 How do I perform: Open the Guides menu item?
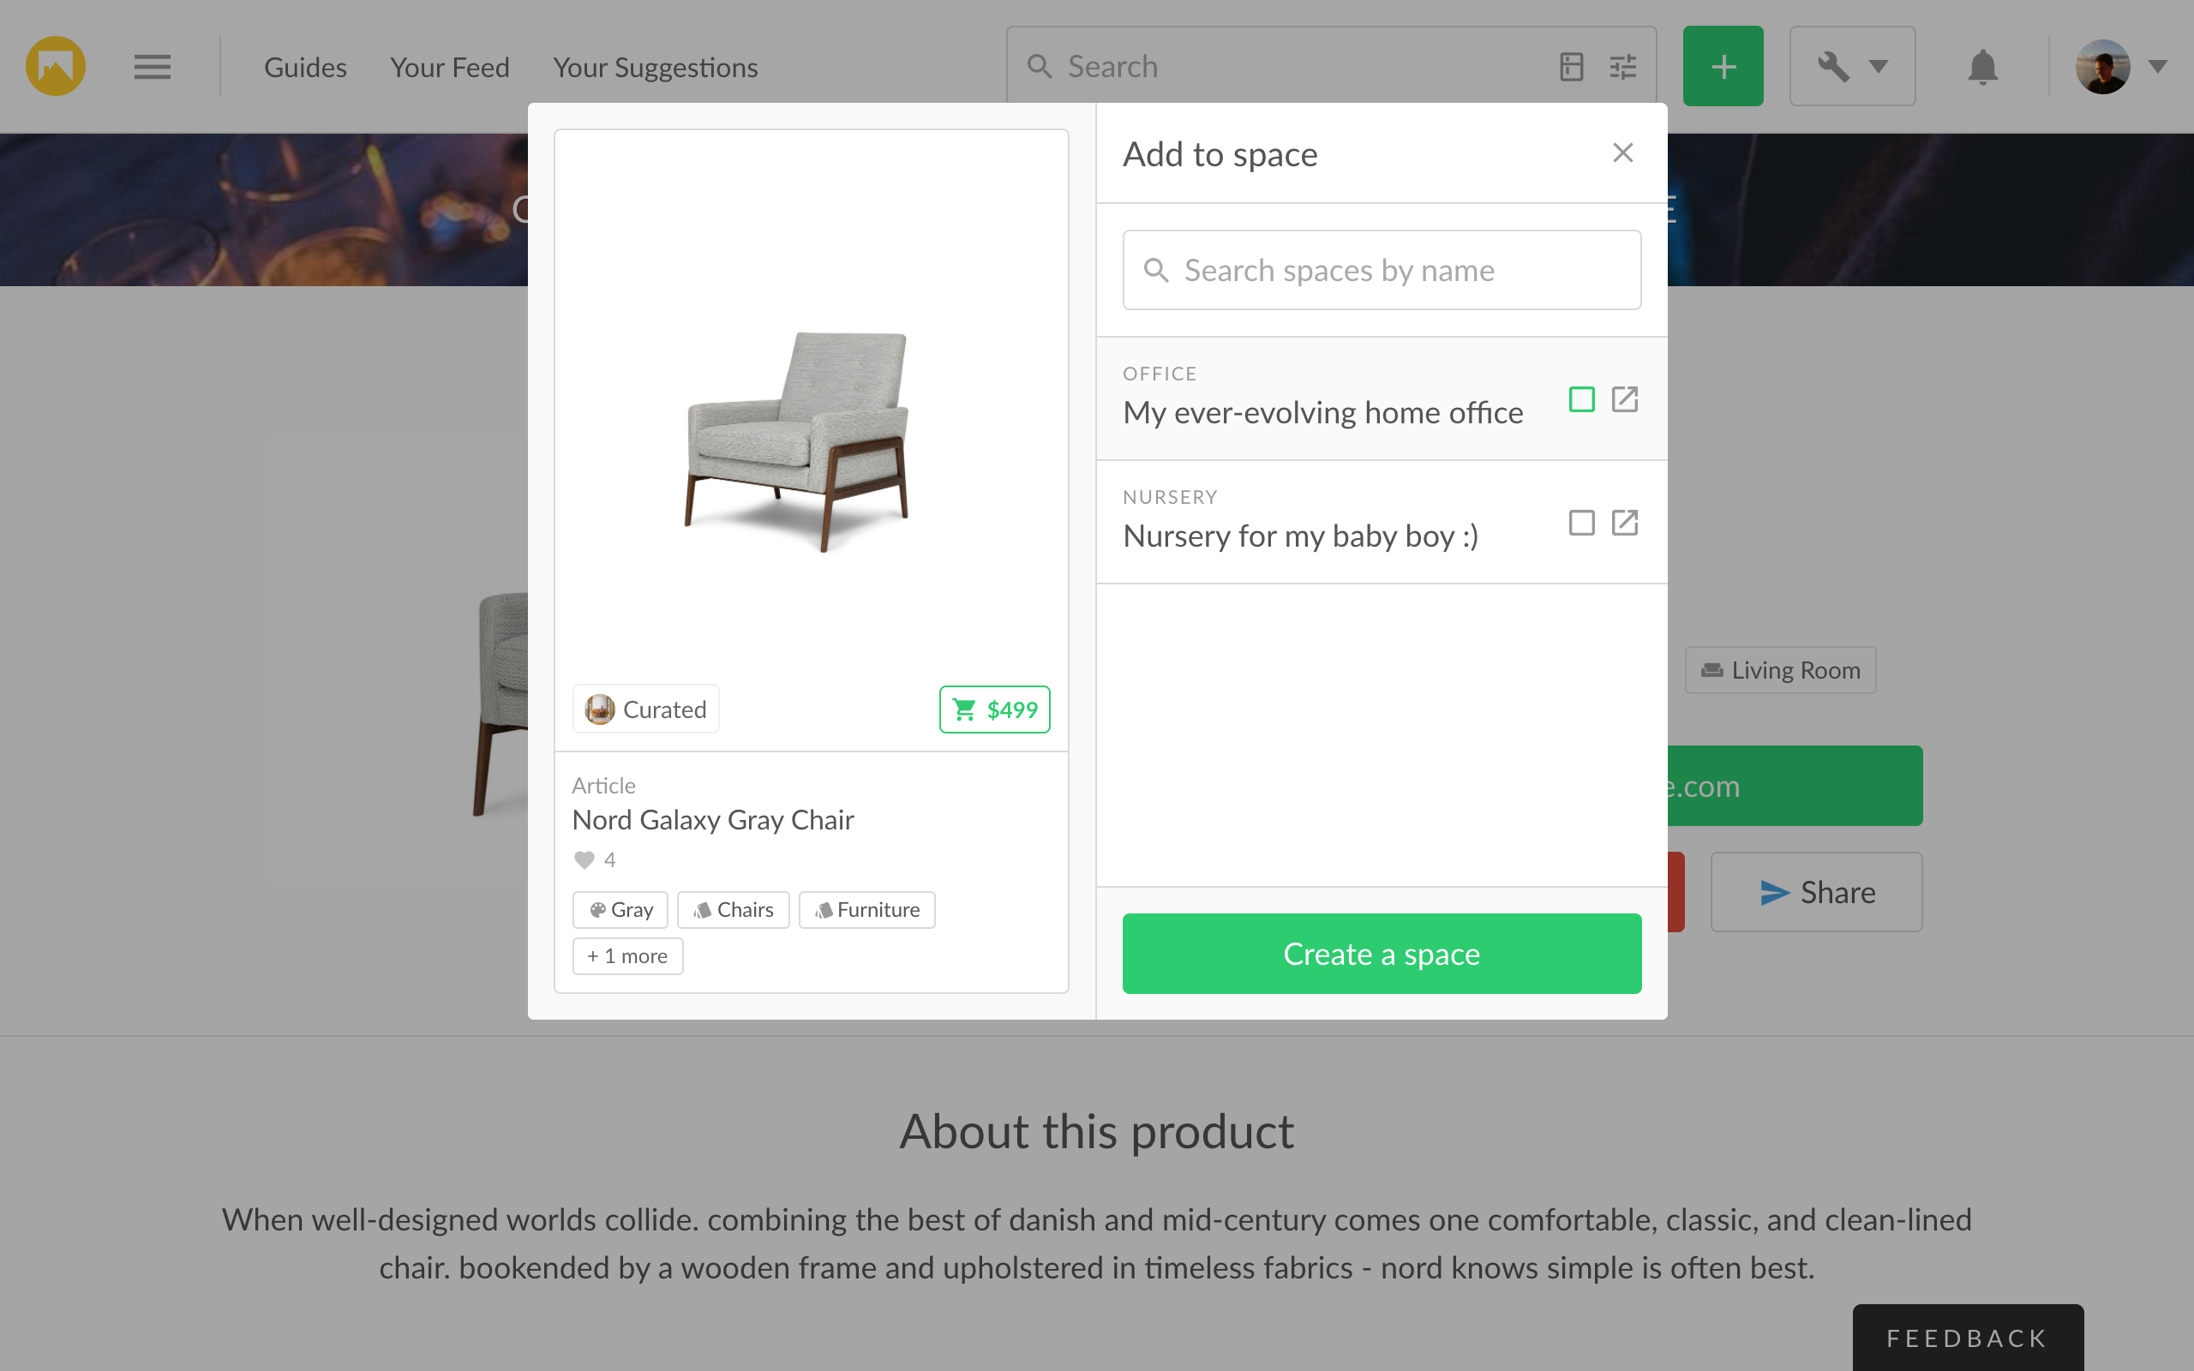305,67
